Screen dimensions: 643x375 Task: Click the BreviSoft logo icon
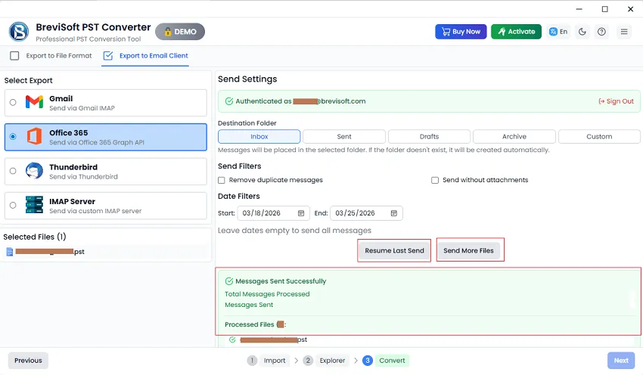coord(19,32)
